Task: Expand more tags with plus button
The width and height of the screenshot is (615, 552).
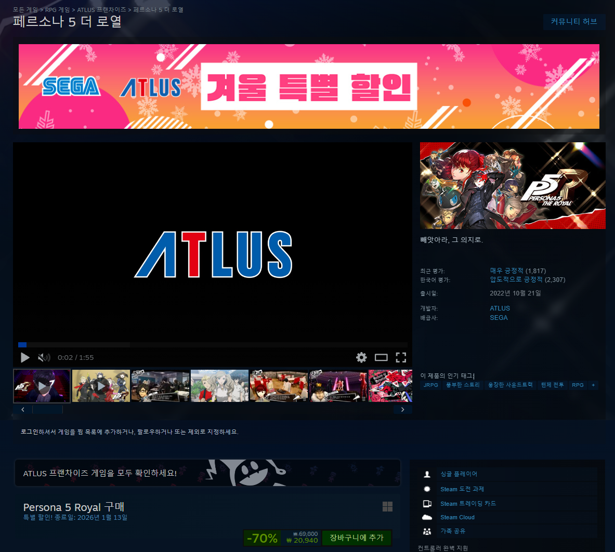Action: click(x=593, y=385)
